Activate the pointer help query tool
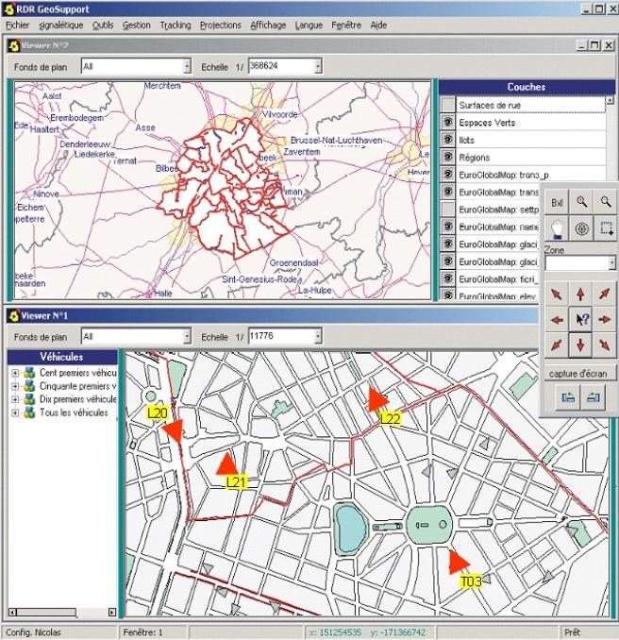 click(x=581, y=320)
